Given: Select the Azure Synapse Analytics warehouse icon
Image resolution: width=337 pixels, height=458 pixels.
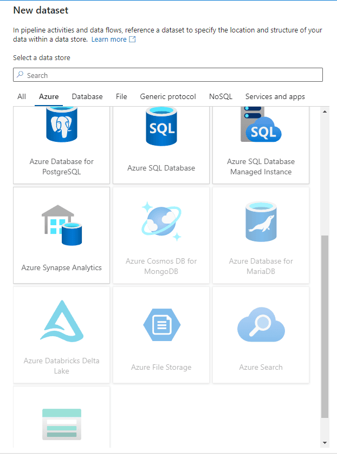Looking at the screenshot, I should tap(62, 225).
